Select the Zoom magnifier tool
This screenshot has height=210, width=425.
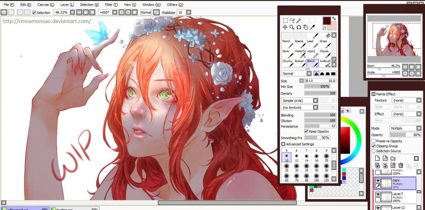pyautogui.click(x=292, y=27)
